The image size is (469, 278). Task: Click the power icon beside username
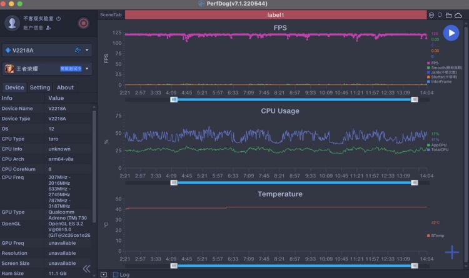58,19
